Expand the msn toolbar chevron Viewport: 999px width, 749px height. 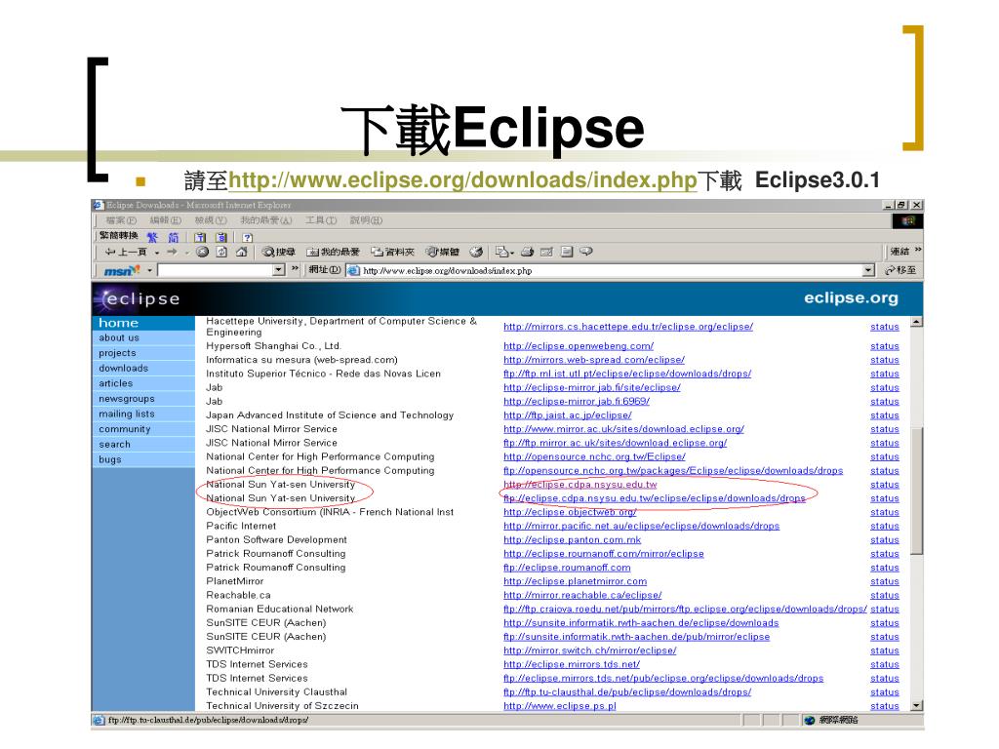(x=295, y=269)
